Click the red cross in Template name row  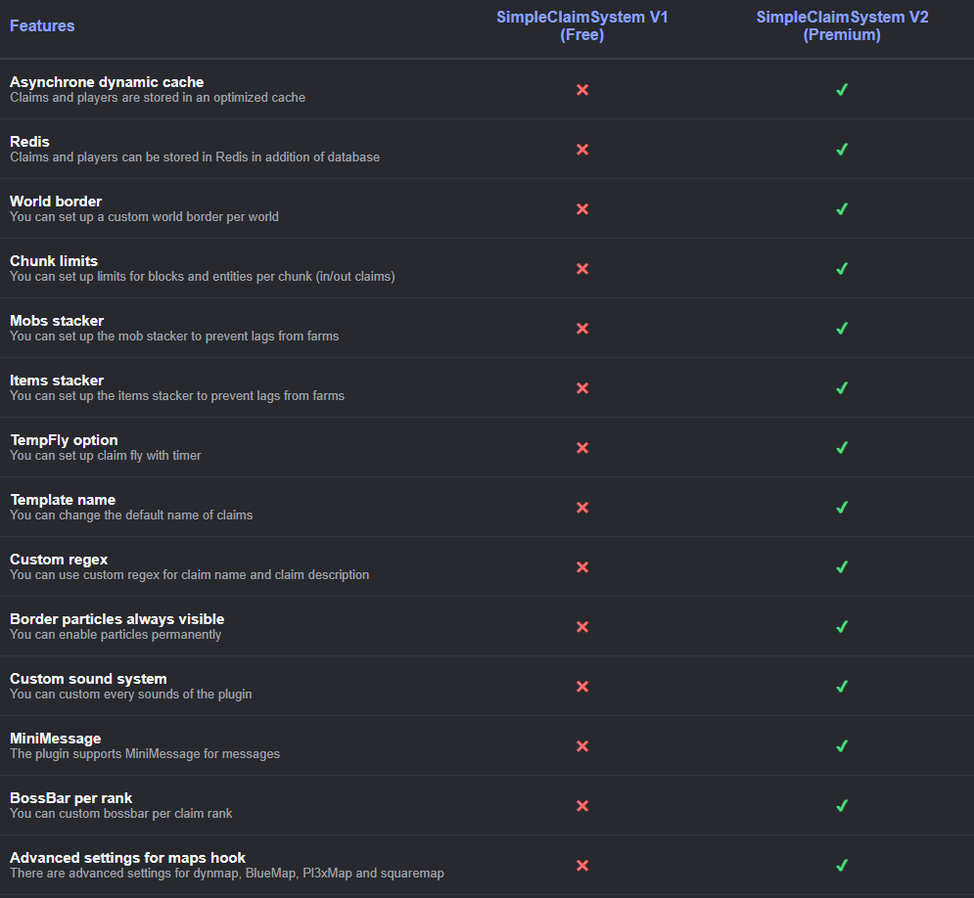coord(582,508)
